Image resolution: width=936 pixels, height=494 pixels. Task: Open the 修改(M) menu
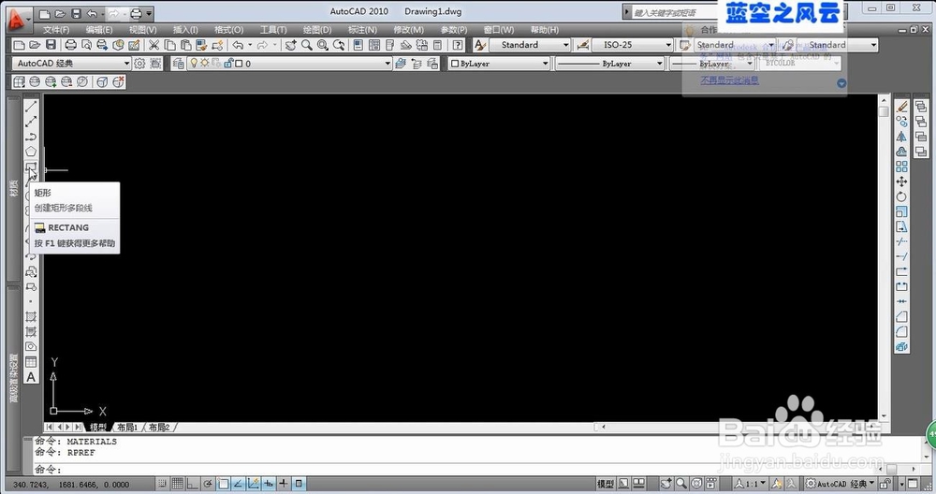(x=408, y=29)
